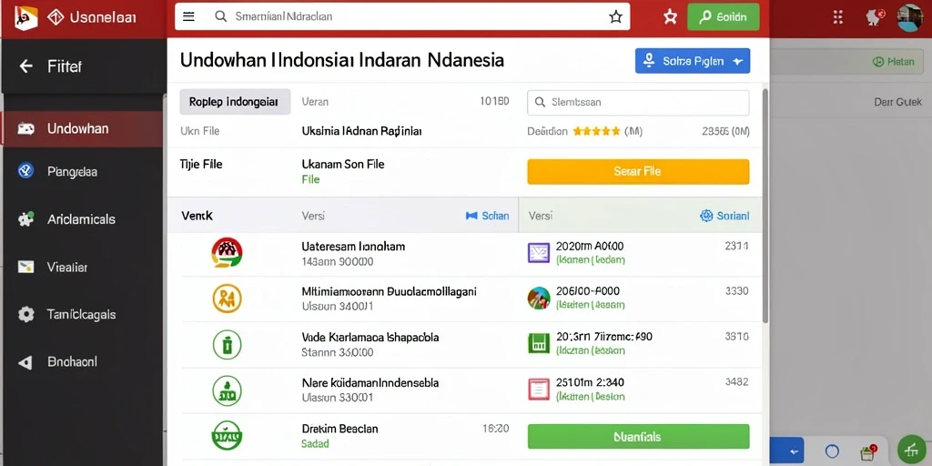Click the magnifier icon in top search bar
The image size is (932, 466).
[220, 16]
